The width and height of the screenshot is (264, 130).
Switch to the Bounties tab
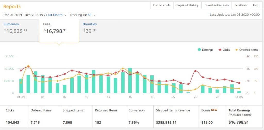(x=89, y=24)
